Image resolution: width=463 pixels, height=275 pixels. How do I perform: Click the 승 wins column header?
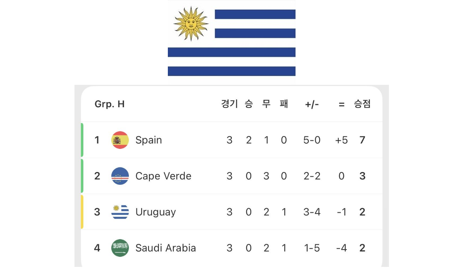(249, 104)
